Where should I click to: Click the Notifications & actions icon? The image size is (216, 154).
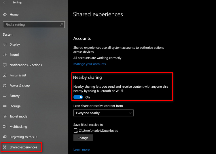[5, 65]
